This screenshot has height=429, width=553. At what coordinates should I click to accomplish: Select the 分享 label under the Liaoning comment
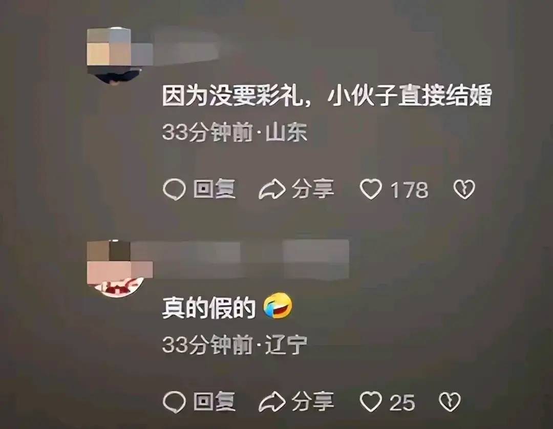(x=312, y=401)
